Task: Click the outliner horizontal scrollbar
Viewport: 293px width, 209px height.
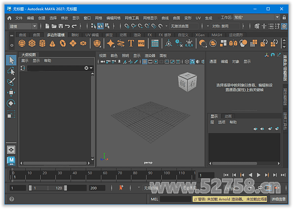Action: click(x=55, y=163)
